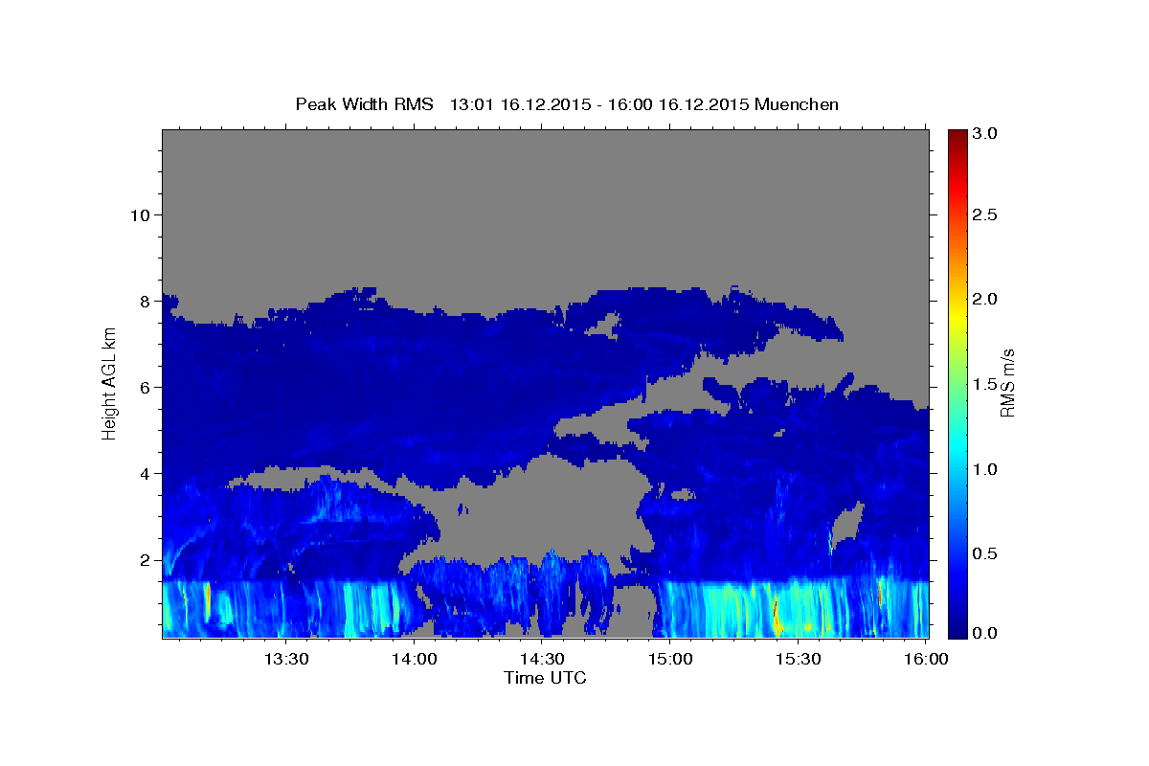1149x766 pixels.
Task: Click the colorbar value 0.0
Action: pos(985,633)
